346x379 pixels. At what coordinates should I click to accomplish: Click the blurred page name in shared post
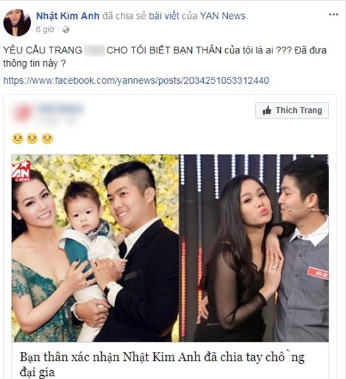pos(60,108)
